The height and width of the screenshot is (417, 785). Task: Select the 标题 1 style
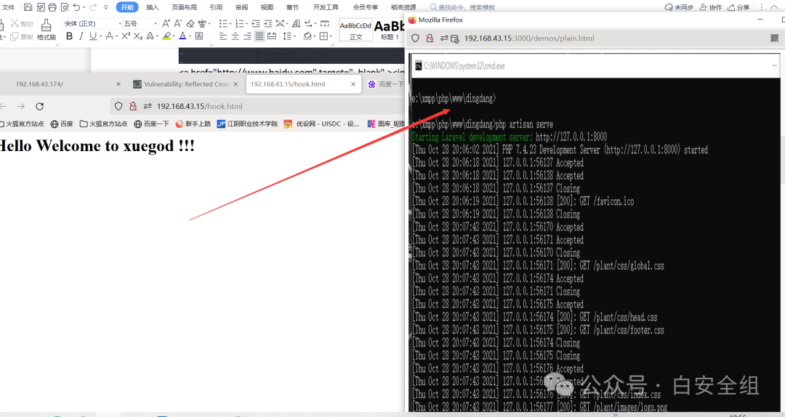[x=389, y=30]
